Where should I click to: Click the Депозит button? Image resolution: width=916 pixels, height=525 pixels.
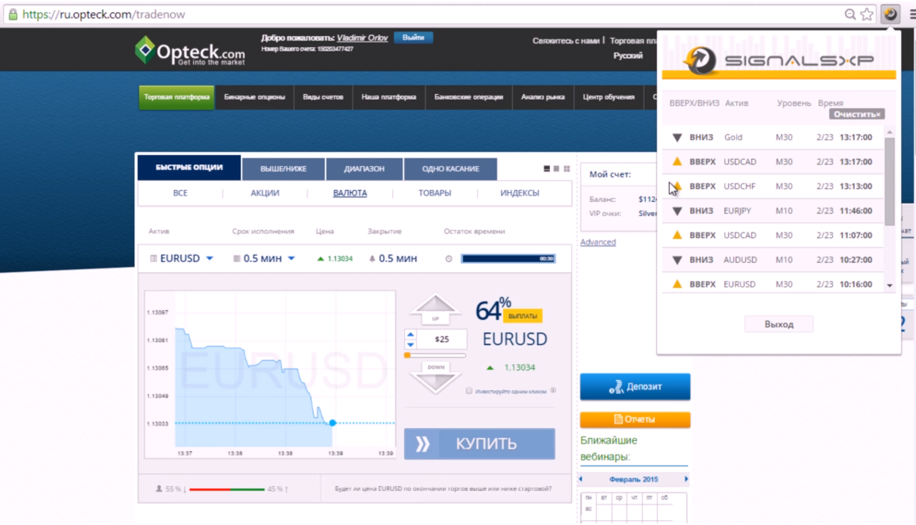(x=635, y=387)
